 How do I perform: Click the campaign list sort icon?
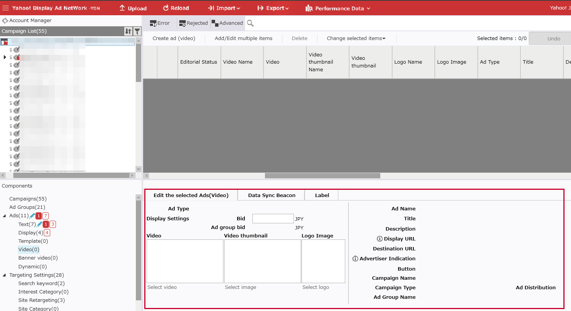coord(128,31)
